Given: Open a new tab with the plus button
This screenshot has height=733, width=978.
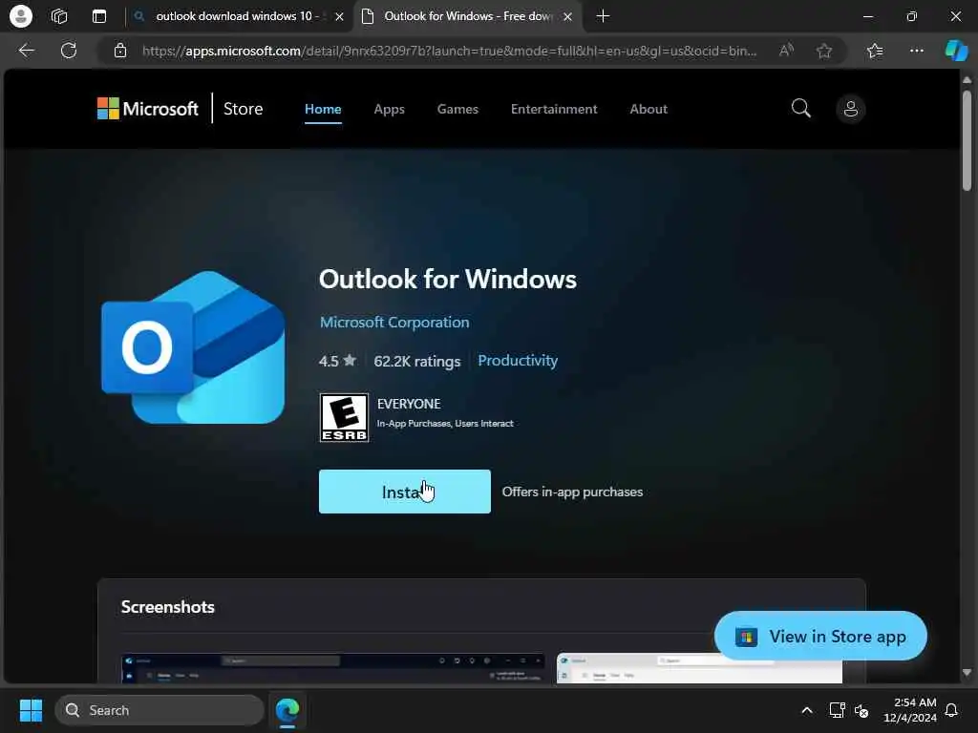Looking at the screenshot, I should click(x=603, y=16).
